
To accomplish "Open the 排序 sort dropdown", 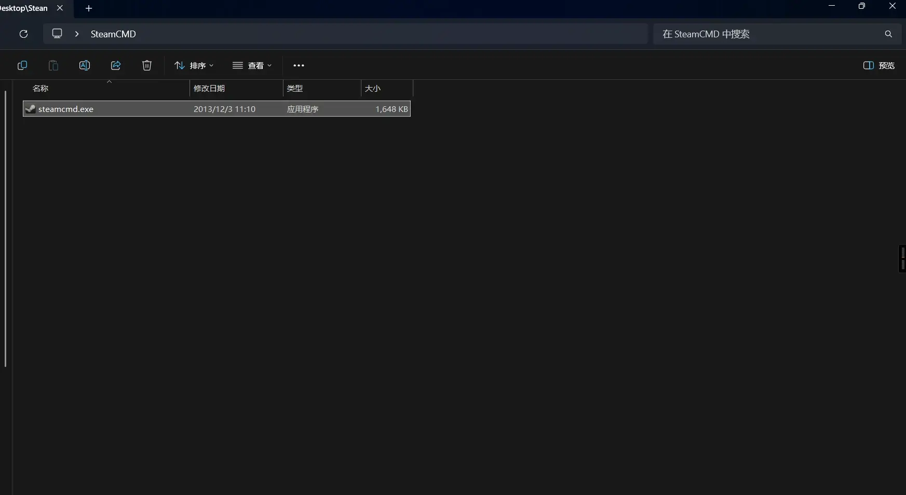I will (194, 65).
